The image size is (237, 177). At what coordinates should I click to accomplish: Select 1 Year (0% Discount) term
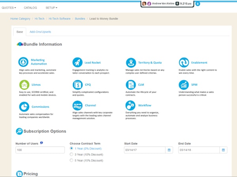[71, 148]
